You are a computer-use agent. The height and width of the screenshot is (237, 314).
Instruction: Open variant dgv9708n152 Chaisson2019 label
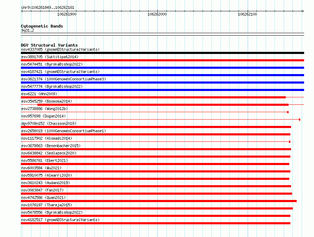[49, 123]
